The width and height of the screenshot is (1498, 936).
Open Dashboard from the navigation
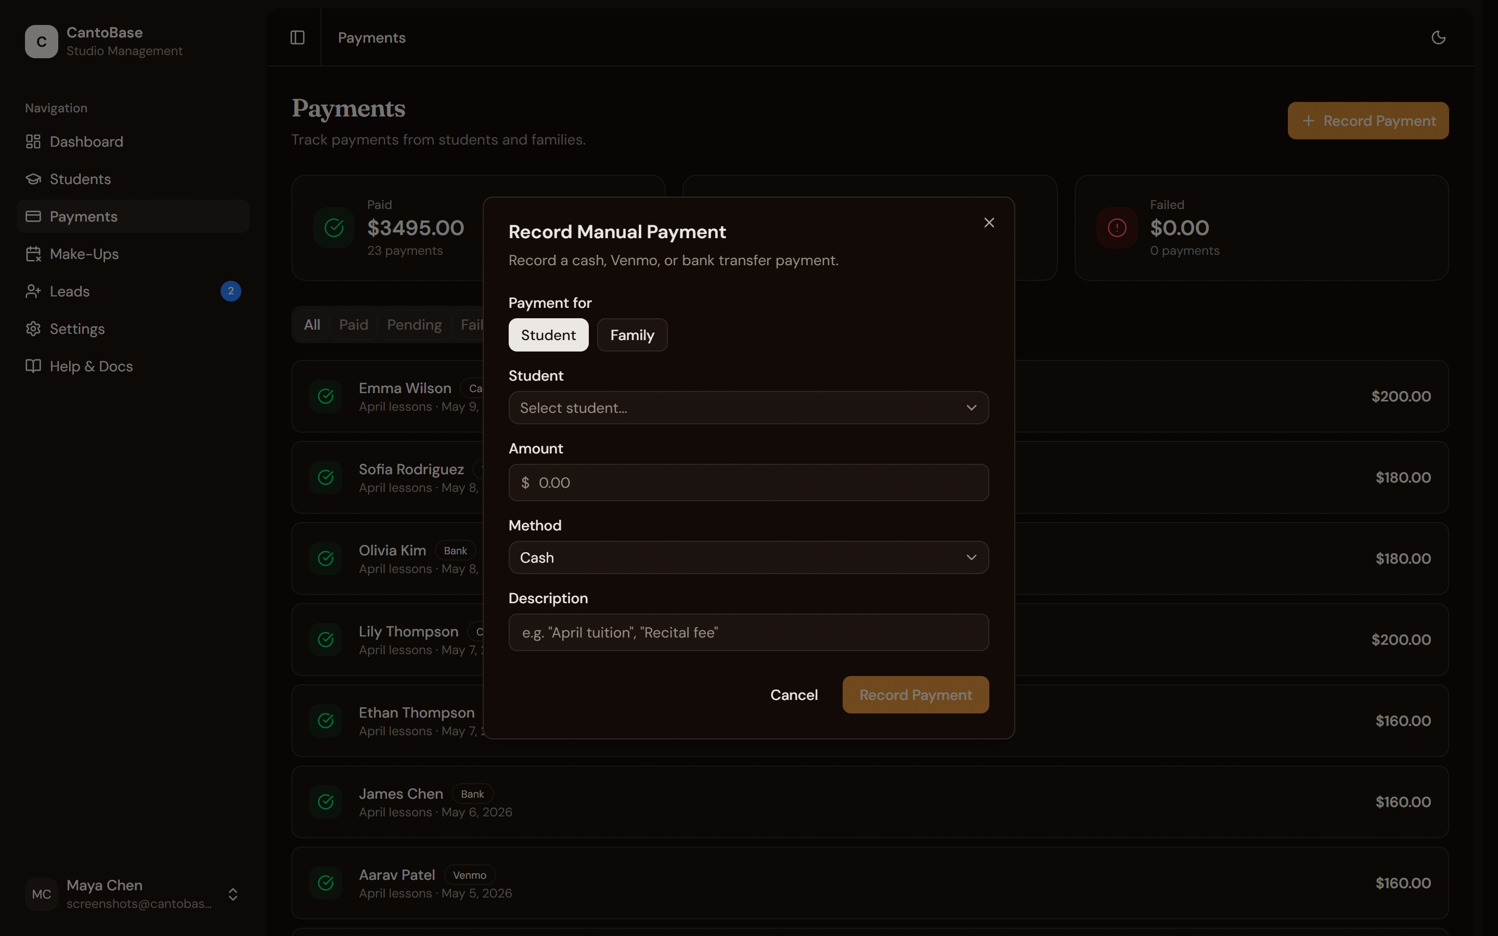(133, 142)
